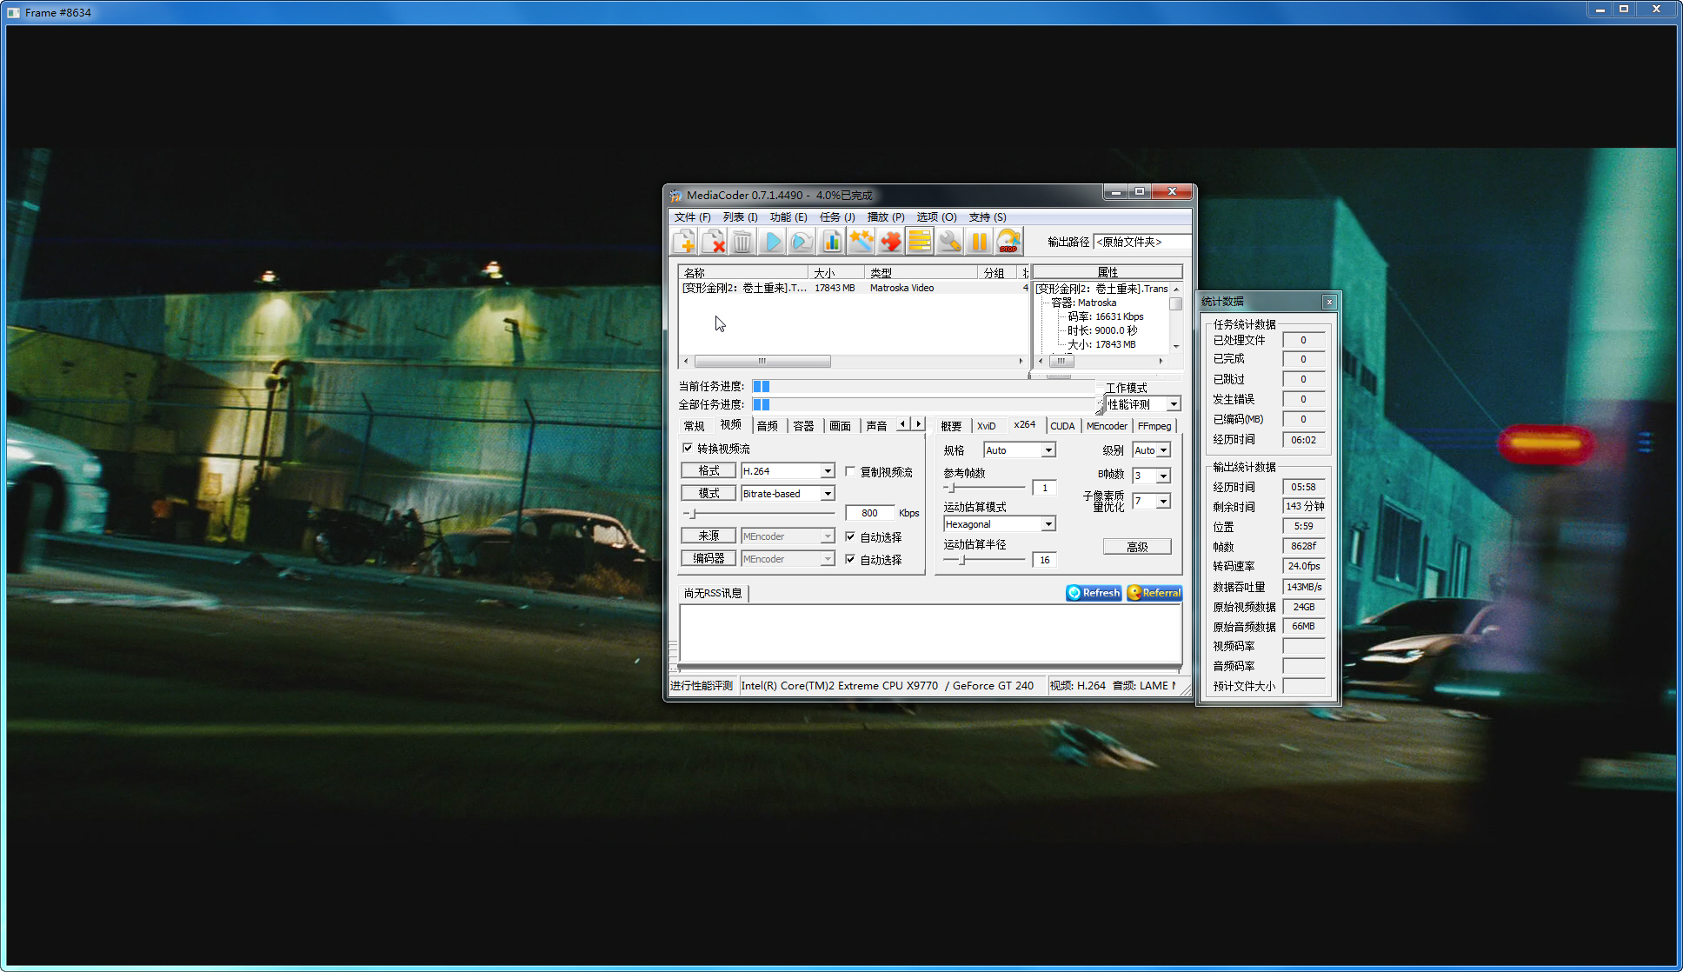Switch to the 声音 tab
This screenshot has width=1683, height=972.
click(x=877, y=426)
